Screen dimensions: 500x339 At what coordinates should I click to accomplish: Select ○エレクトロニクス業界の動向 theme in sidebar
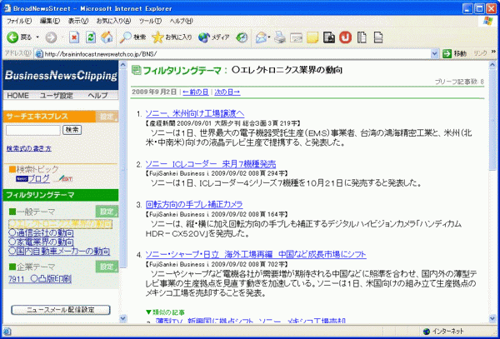(60, 224)
